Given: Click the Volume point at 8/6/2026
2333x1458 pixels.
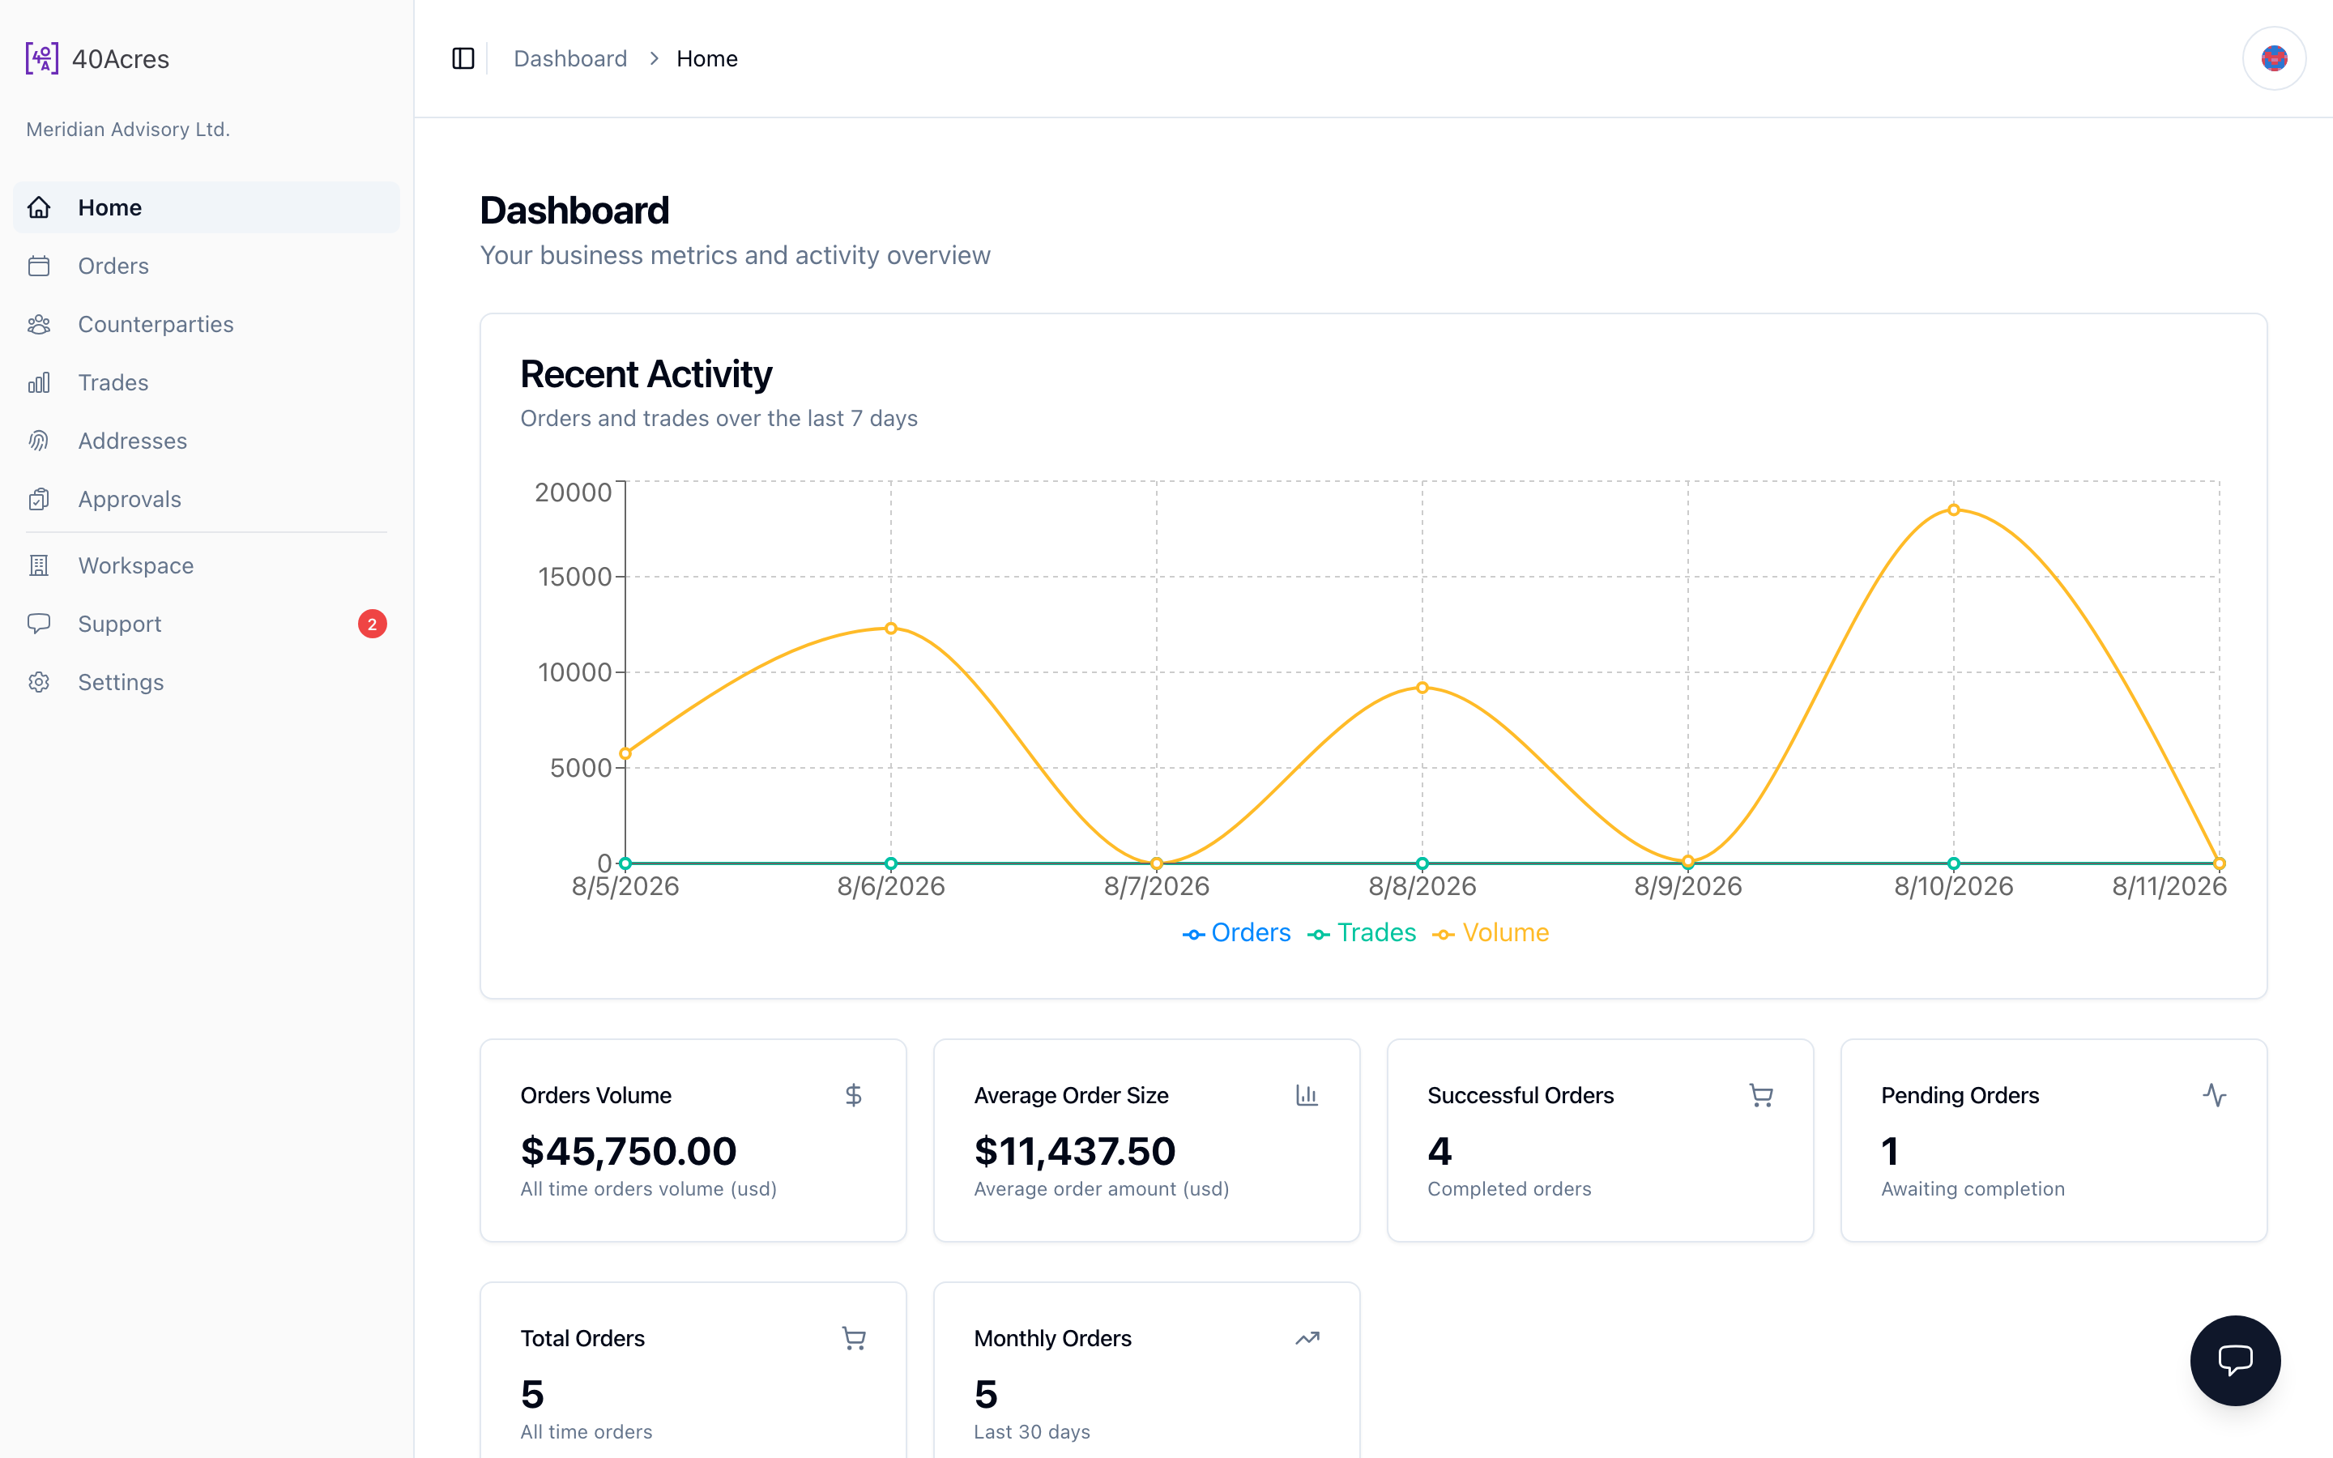Looking at the screenshot, I should [x=891, y=629].
